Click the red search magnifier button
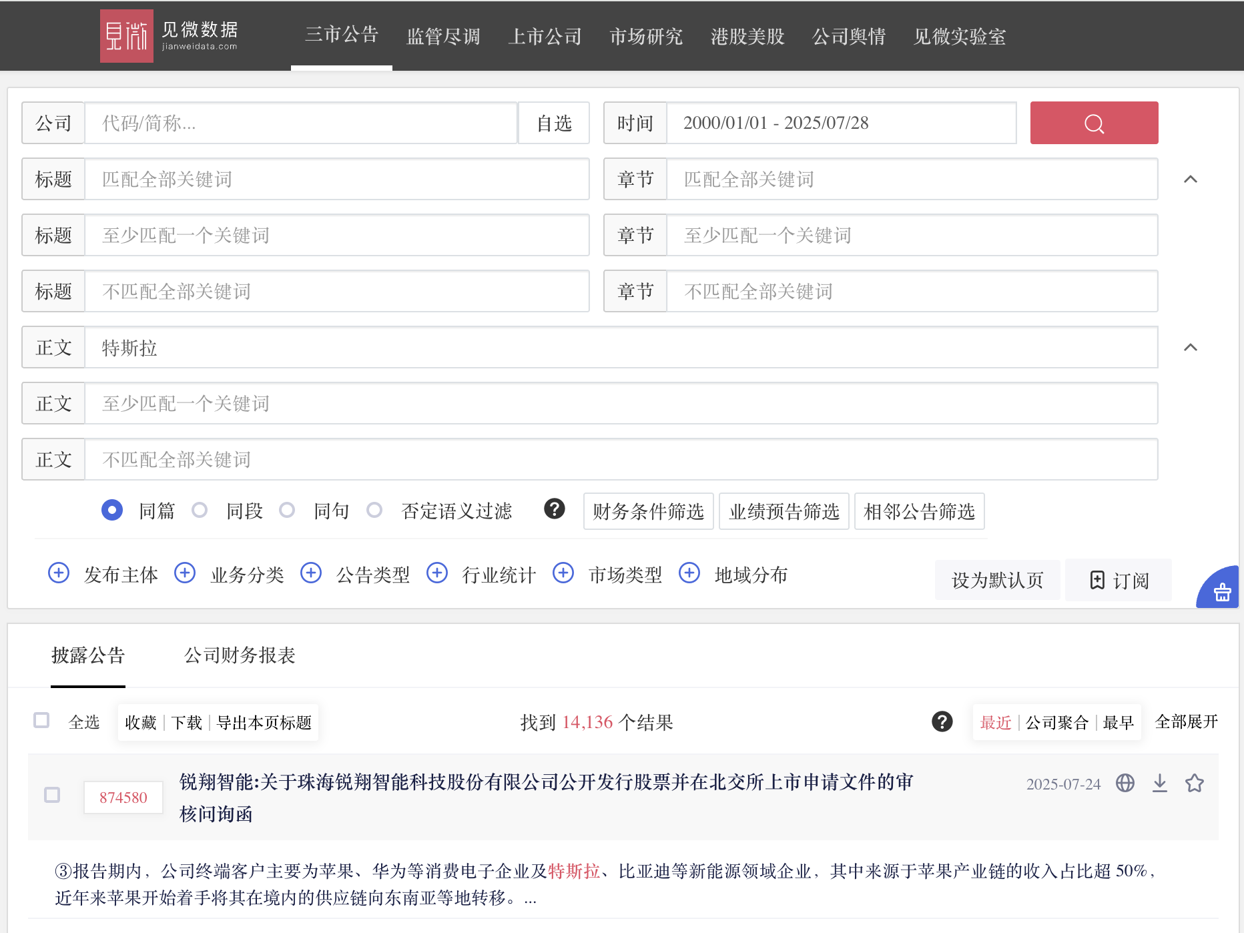The height and width of the screenshot is (933, 1244). pyautogui.click(x=1093, y=123)
